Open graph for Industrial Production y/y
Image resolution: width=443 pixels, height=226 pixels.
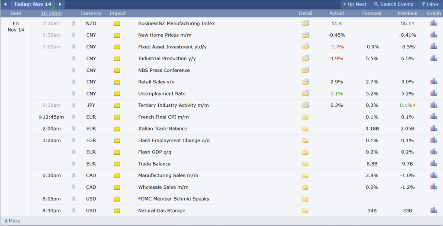[433, 58]
